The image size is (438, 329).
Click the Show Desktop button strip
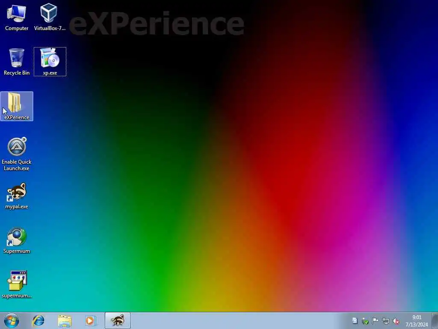coord(435,320)
